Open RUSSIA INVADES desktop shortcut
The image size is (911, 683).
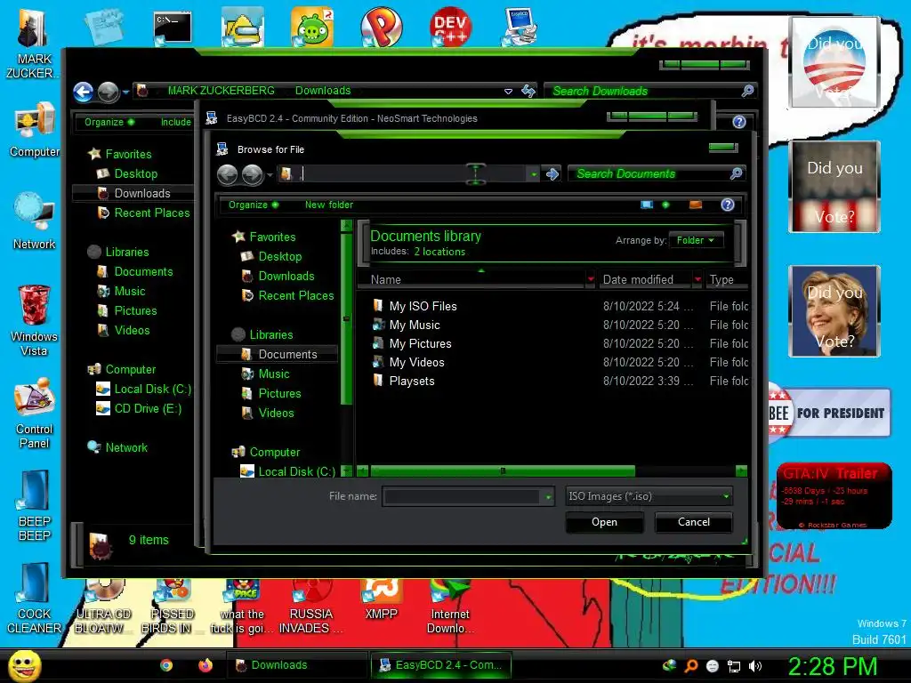click(x=310, y=607)
